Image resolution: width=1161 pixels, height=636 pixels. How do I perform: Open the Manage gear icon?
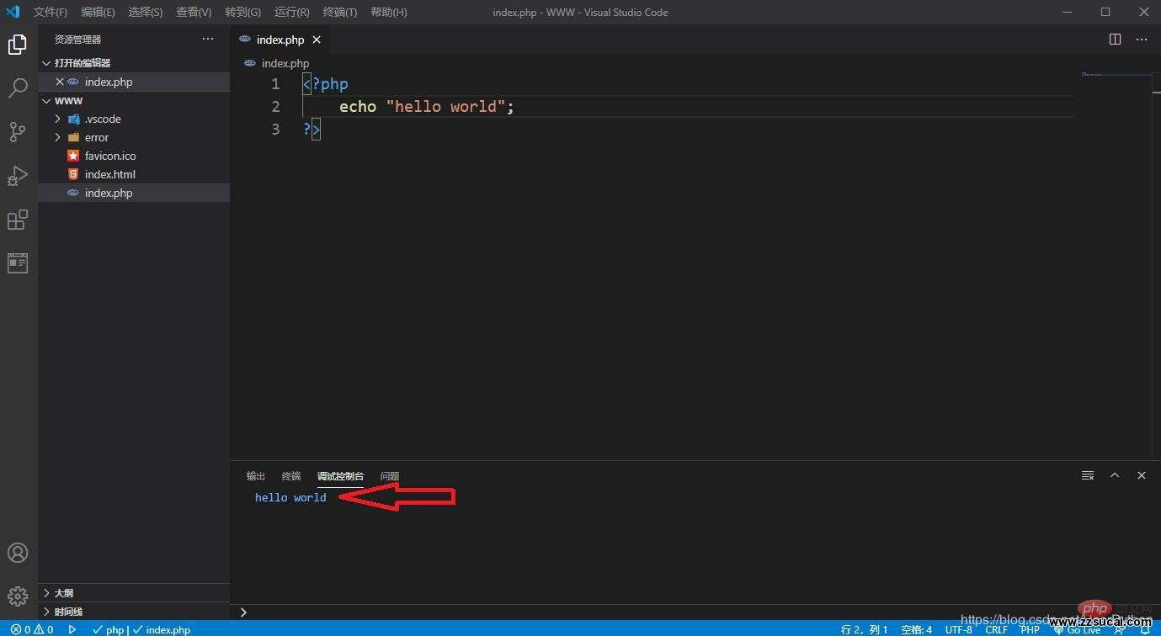18,596
